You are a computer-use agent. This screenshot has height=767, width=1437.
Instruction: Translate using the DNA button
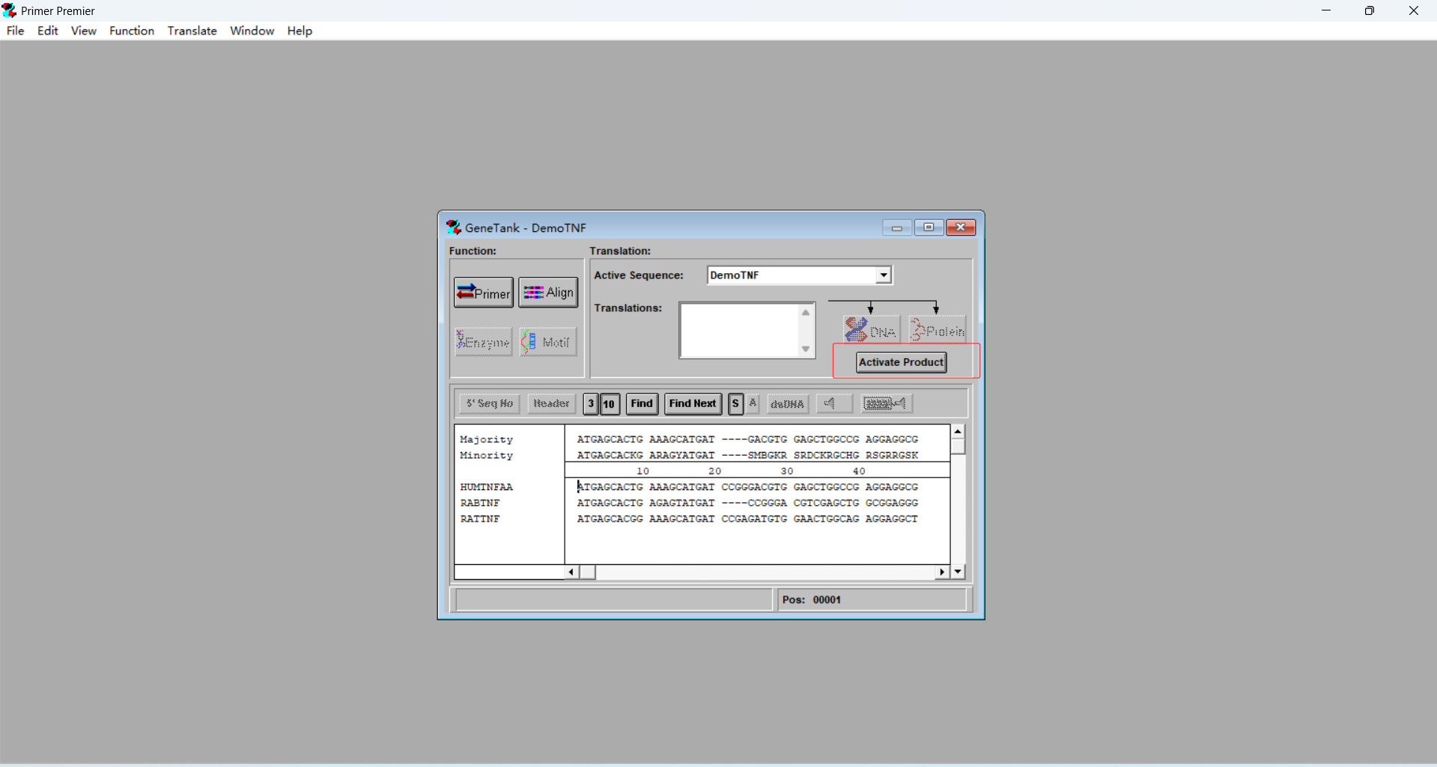[x=872, y=330]
